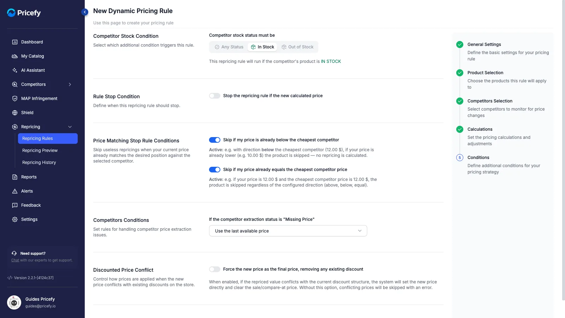
Task: Go to Competitors Selection step
Action: [490, 101]
